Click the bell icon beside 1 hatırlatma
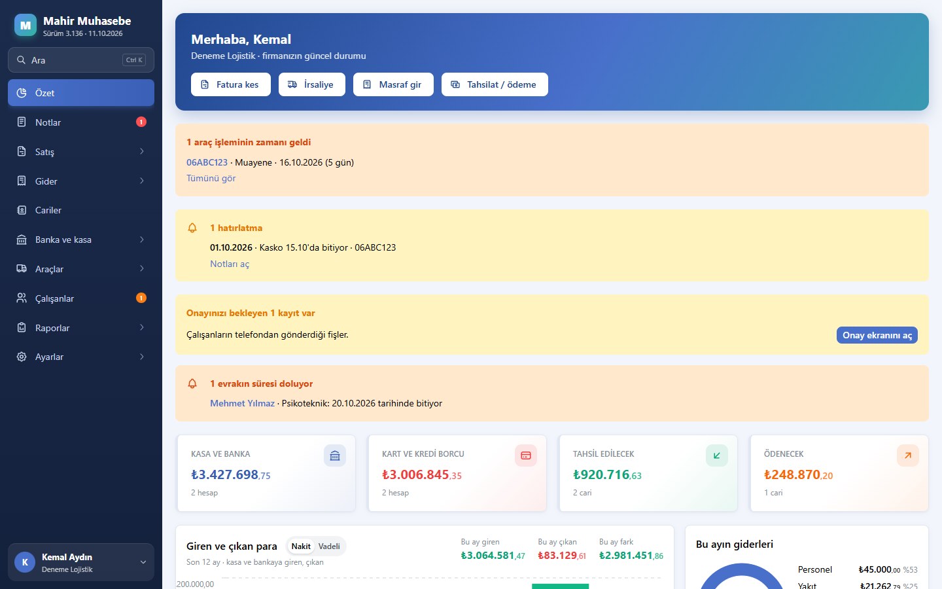 point(192,228)
